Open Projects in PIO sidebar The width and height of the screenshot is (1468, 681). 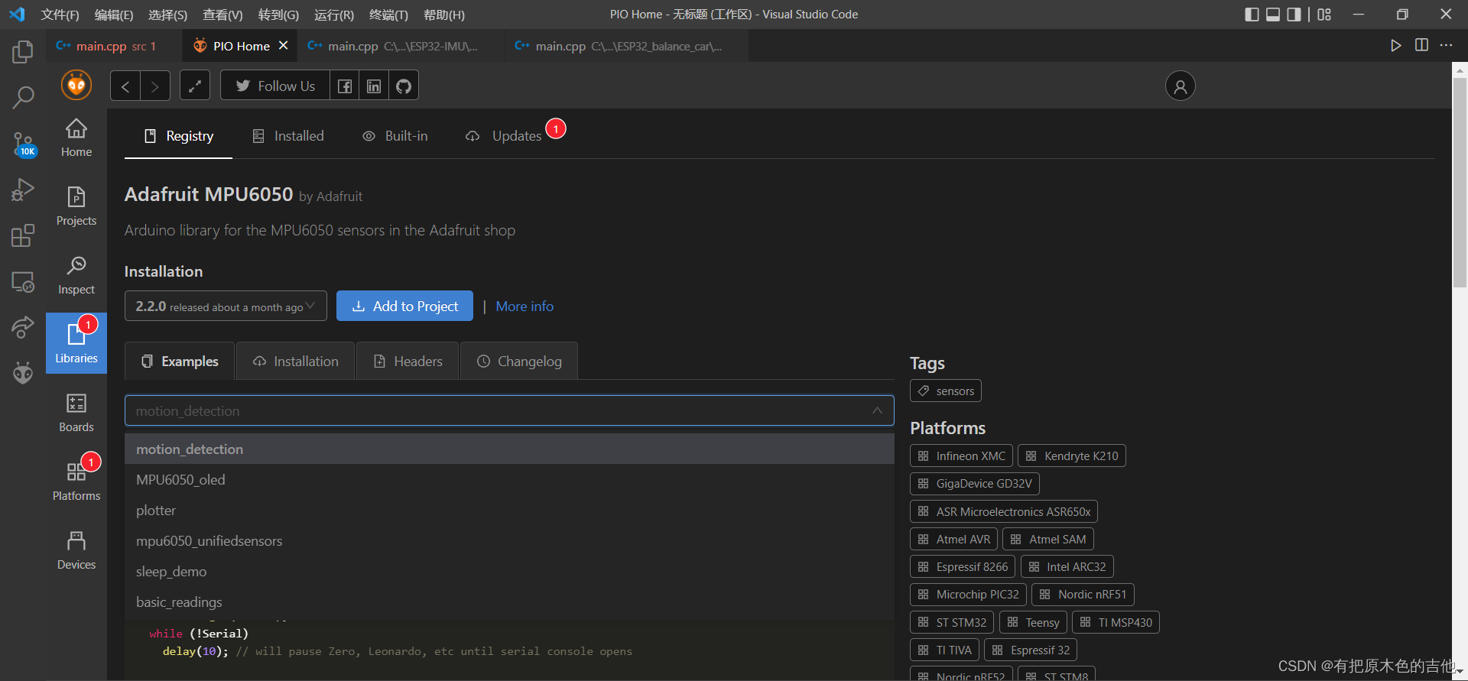(x=76, y=206)
